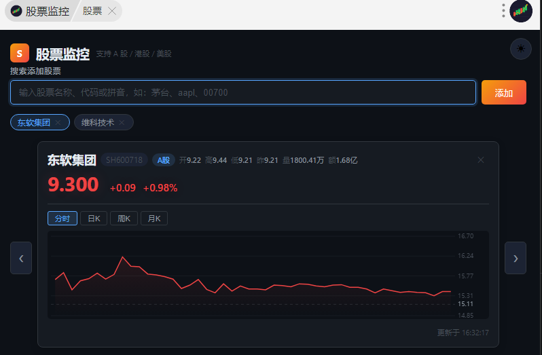542x355 pixels.
Task: Click the SH600718 stock code badge
Action: [x=124, y=160]
